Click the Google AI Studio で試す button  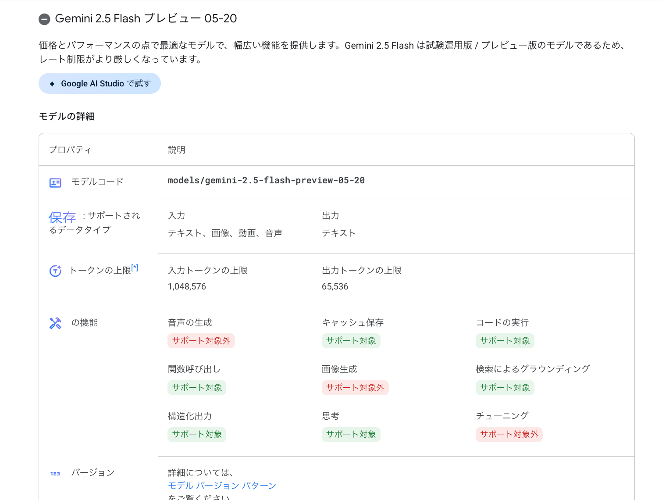[x=100, y=83]
